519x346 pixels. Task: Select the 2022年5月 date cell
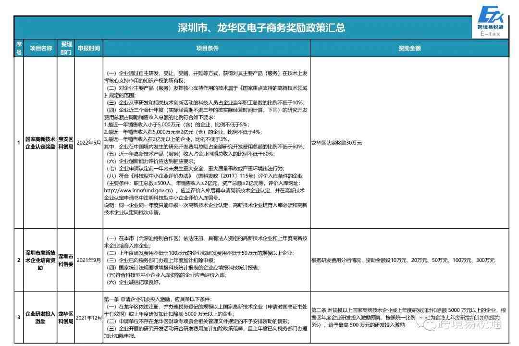pos(89,143)
